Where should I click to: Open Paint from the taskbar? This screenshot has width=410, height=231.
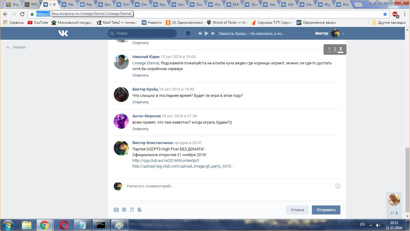(119, 225)
